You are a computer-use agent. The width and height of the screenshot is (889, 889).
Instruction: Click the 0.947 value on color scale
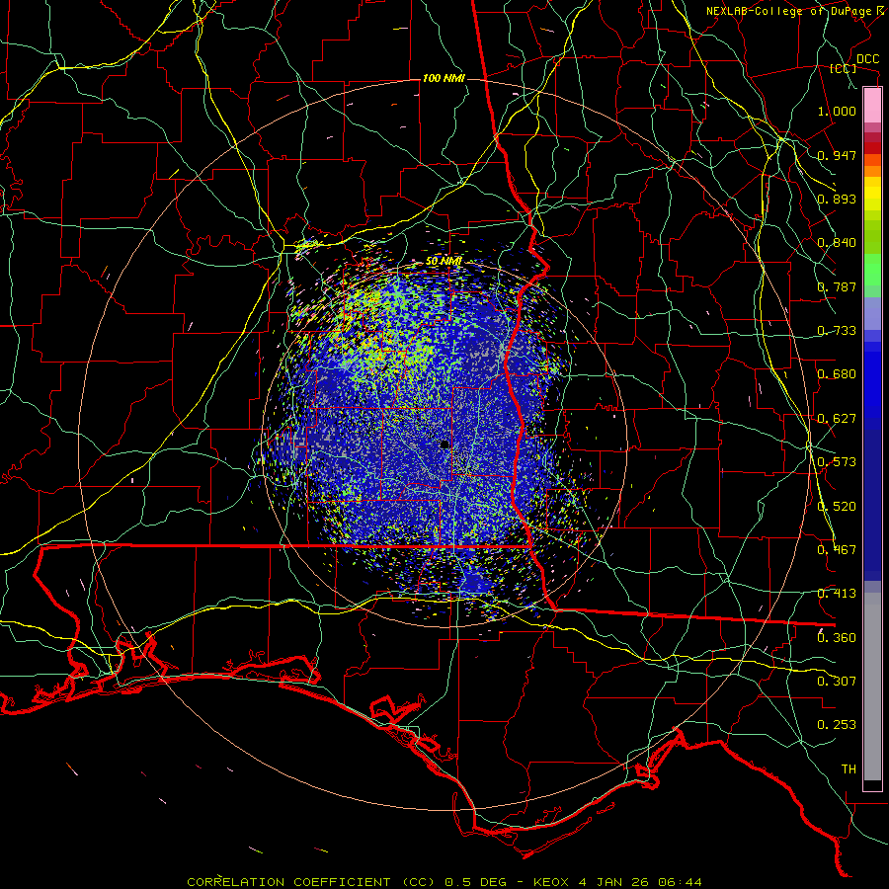point(837,155)
